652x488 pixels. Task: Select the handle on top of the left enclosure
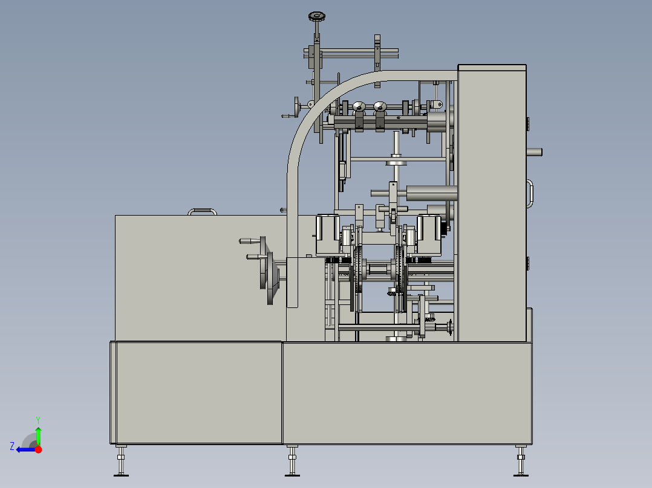(x=202, y=212)
